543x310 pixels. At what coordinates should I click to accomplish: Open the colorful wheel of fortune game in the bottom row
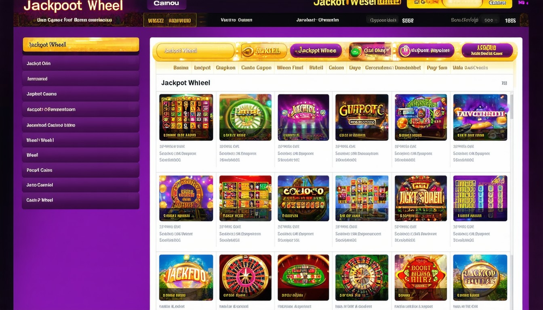click(x=362, y=277)
